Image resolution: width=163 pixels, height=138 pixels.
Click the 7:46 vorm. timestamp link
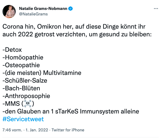(12, 130)
